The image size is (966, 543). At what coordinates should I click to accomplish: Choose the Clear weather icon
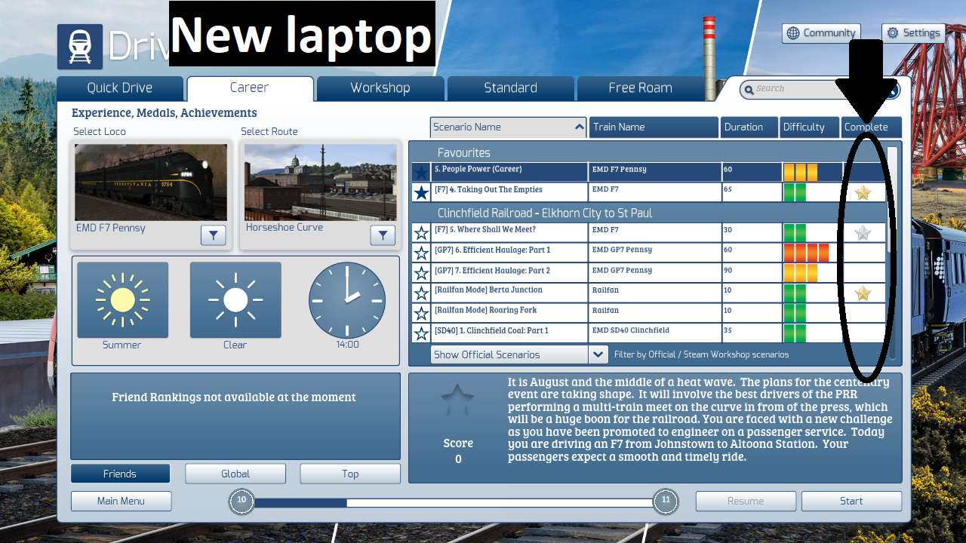(x=235, y=300)
